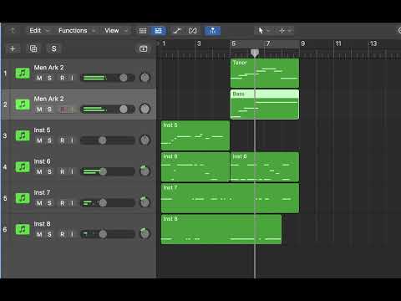
Task: Click the volume slider on track 2
Action: [108, 109]
